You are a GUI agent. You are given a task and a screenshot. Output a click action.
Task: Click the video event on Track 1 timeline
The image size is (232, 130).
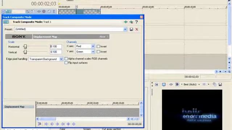click(79, 12)
